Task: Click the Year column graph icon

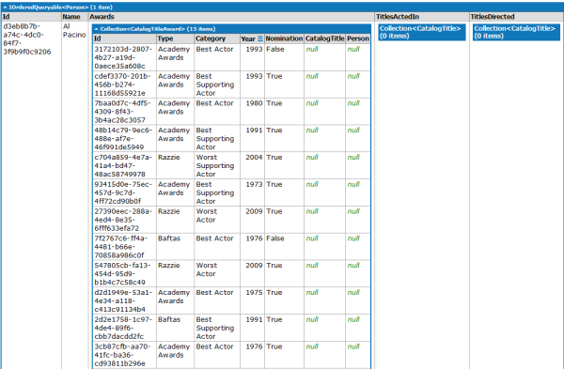Action: (260, 38)
